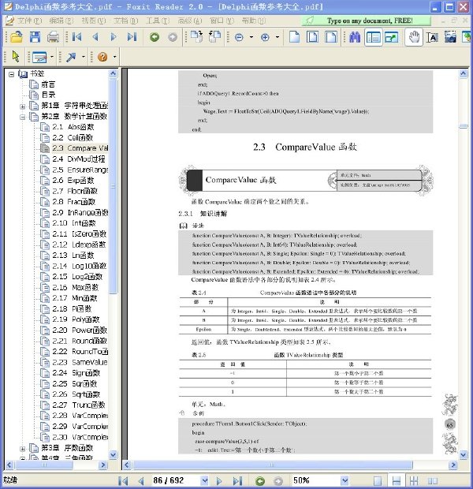This screenshot has height=489, width=473.
Task: Go to next page in top toolbar
Action: (x=114, y=37)
